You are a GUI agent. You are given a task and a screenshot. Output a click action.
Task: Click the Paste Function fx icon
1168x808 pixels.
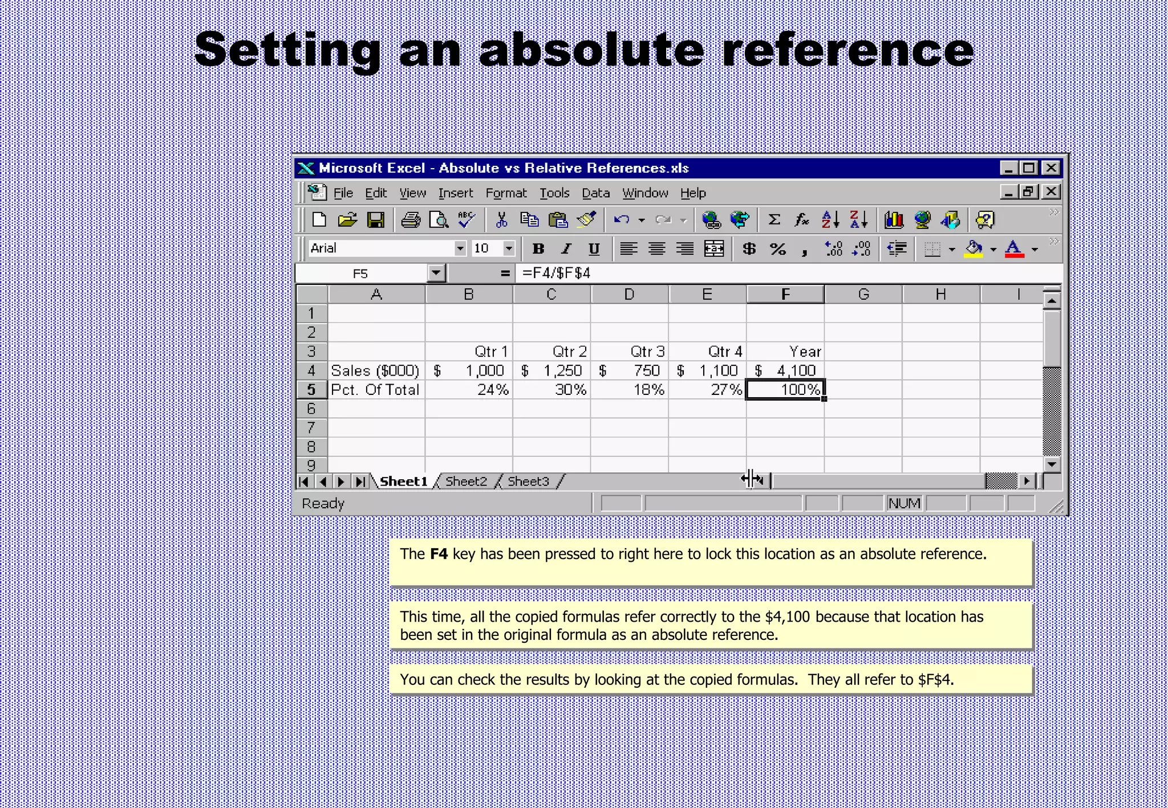click(x=802, y=220)
